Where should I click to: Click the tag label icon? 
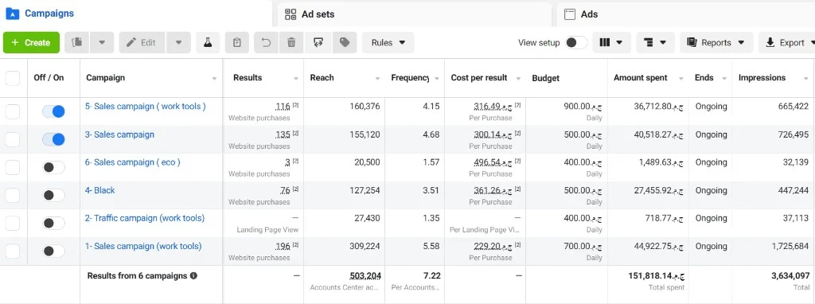345,43
